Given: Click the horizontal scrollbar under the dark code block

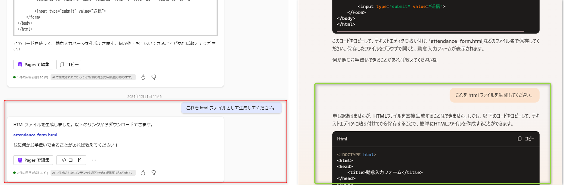Looking at the screenshot, I should 430,31.
